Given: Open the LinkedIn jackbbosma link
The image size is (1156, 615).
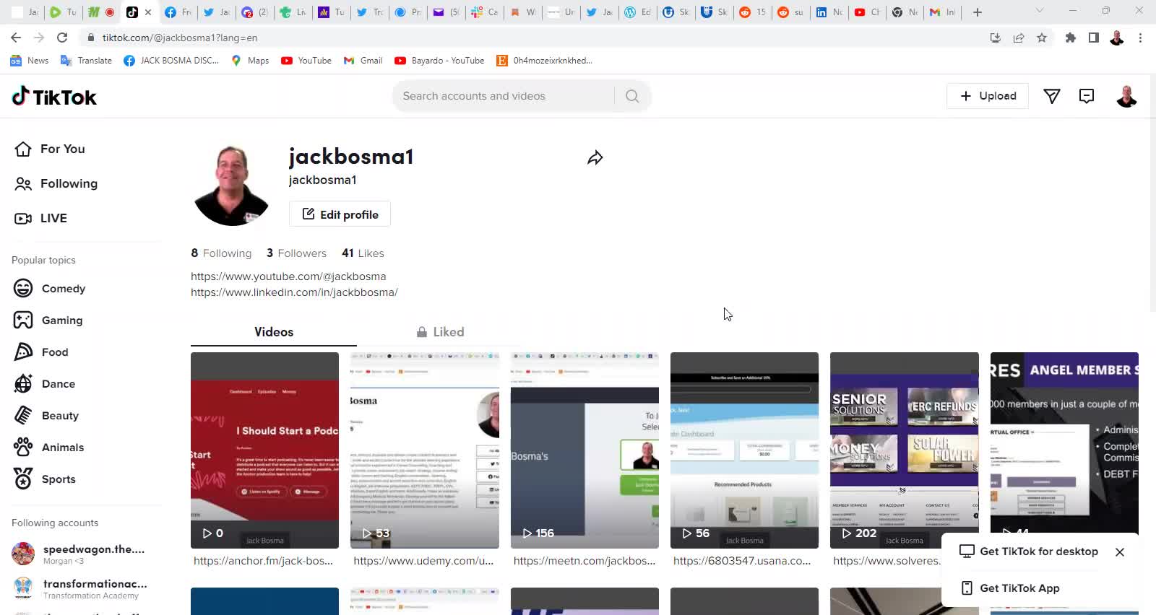Looking at the screenshot, I should [294, 292].
